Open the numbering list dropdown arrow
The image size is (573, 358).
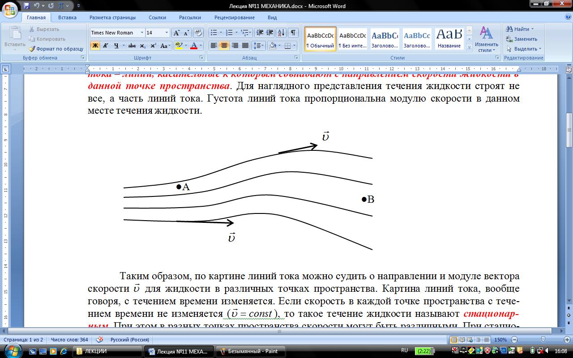pyautogui.click(x=236, y=33)
